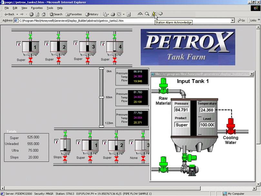Image resolution: width=261 pixels, height=196 pixels.
Task: Toggle red outlet valve below Slops tank
Action: coord(65,159)
